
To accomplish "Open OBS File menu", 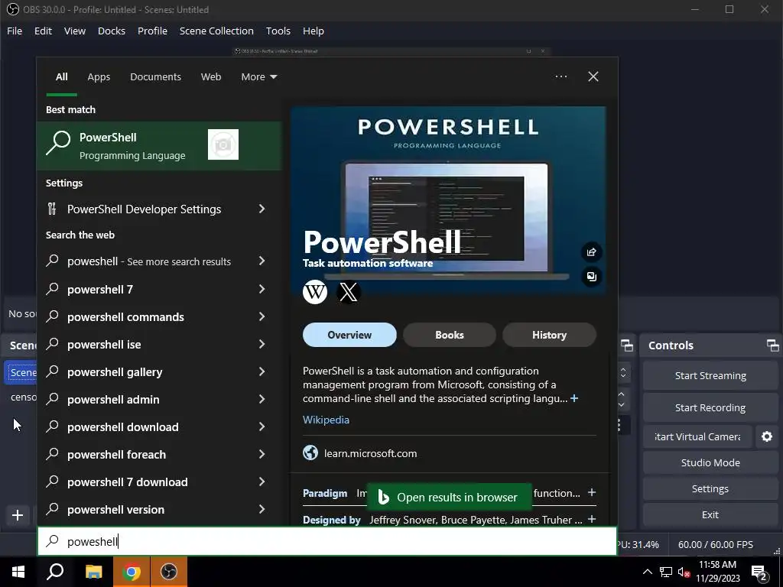I will tap(15, 31).
